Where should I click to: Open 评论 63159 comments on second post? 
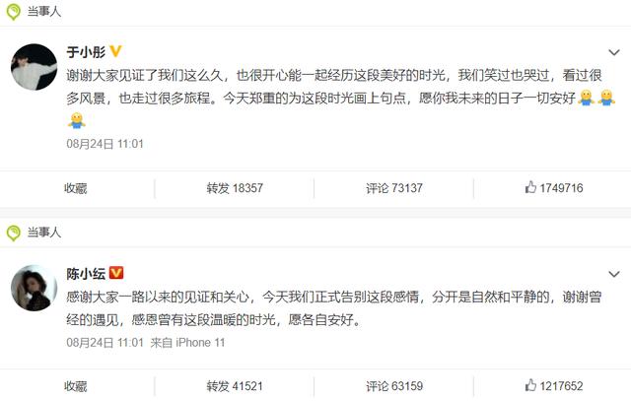click(394, 386)
